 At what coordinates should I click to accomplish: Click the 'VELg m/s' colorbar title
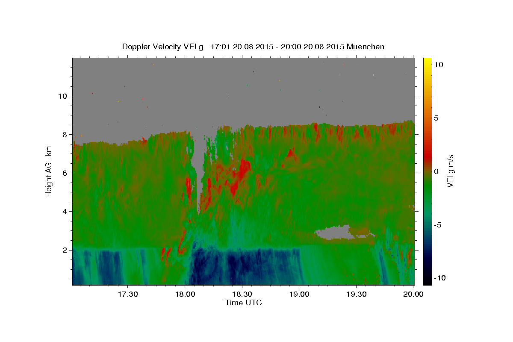(x=451, y=171)
